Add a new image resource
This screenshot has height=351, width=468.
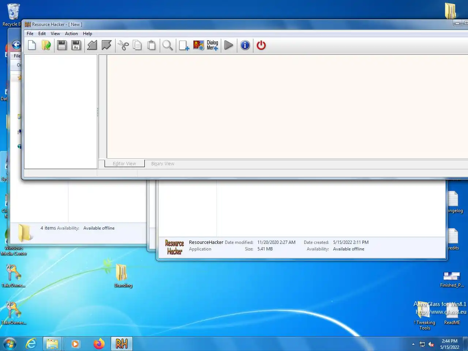tap(198, 45)
